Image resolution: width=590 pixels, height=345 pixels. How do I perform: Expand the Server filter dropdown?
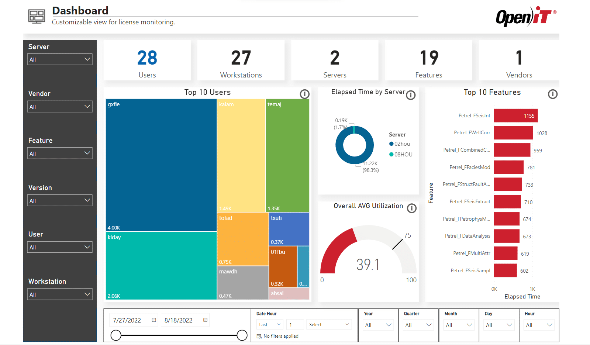pyautogui.click(x=60, y=59)
